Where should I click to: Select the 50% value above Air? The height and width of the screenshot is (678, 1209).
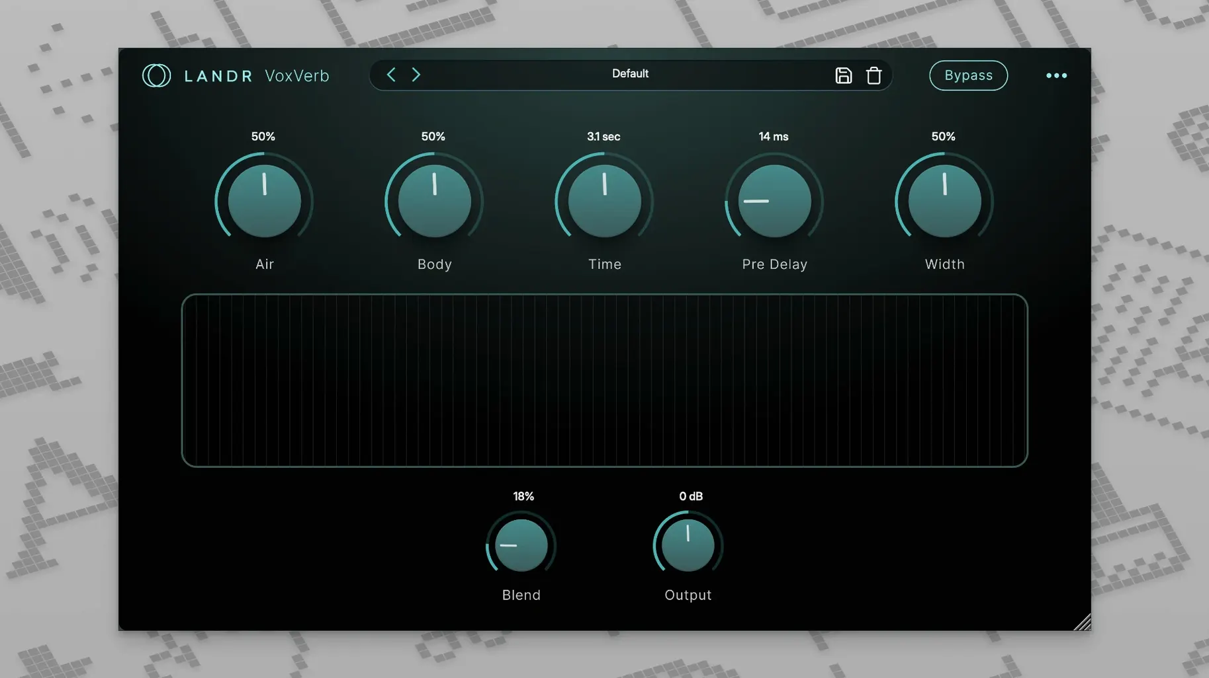[x=263, y=137]
